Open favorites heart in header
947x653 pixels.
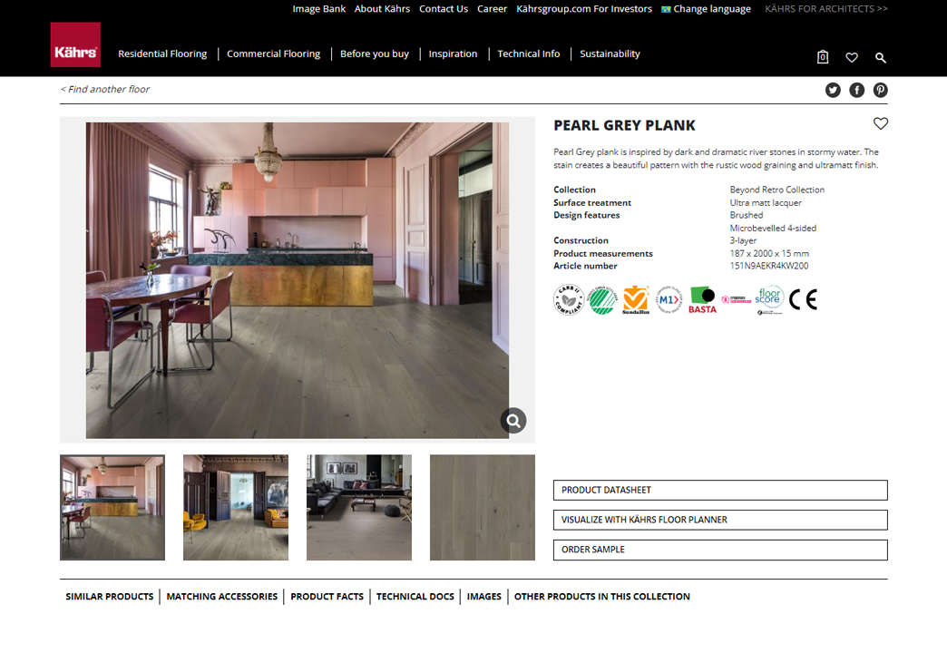tap(852, 57)
